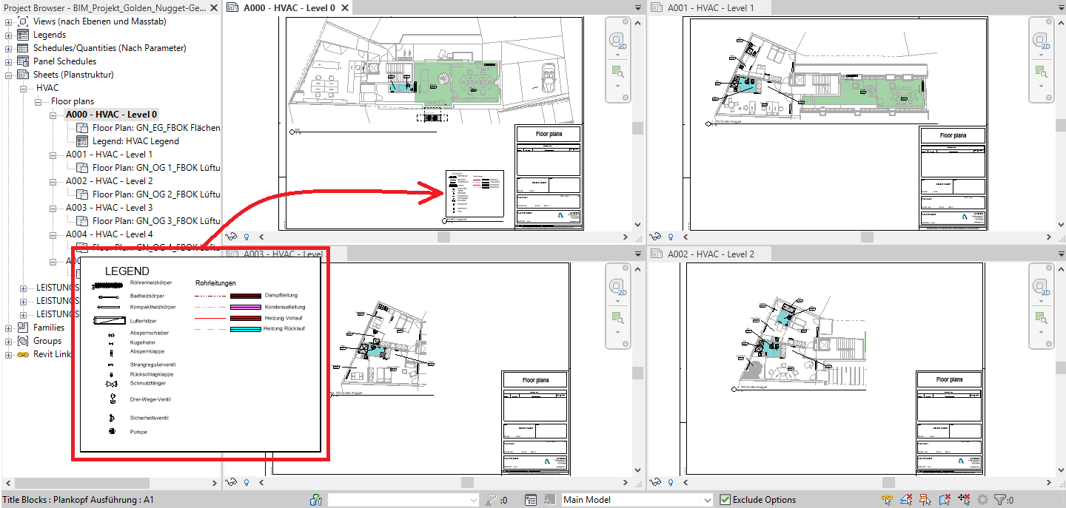Select A003 - HVAC - Level 3 sheet in browser

tap(109, 208)
